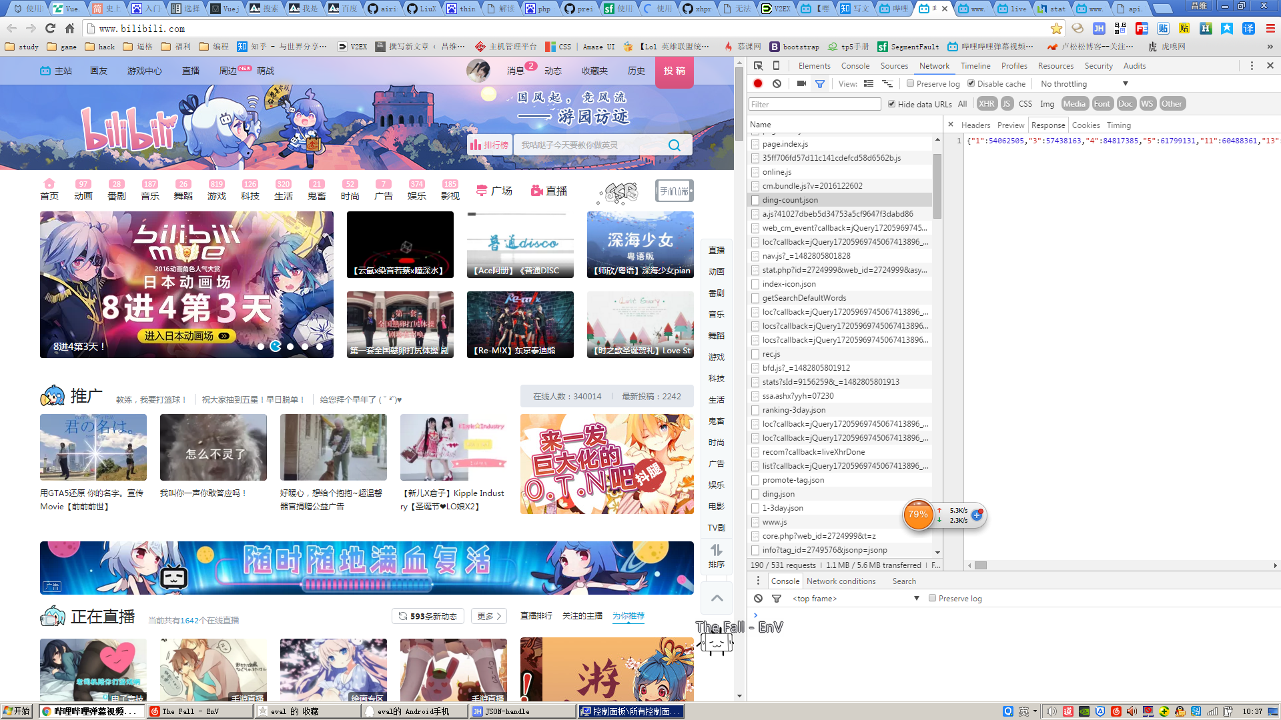Toggle the network overview waterfall icon

[x=887, y=83]
